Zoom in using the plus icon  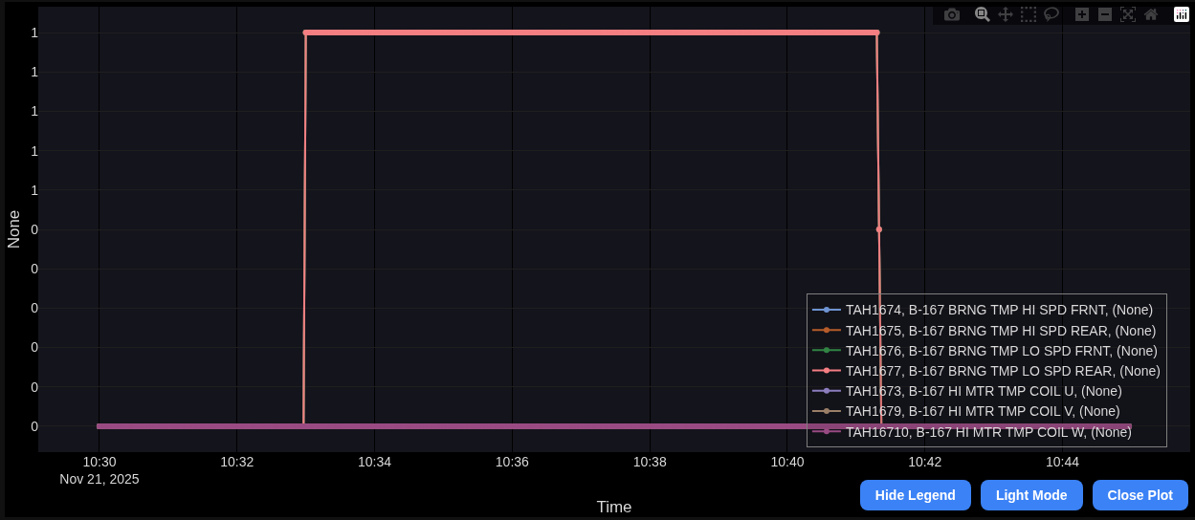click(x=1082, y=14)
